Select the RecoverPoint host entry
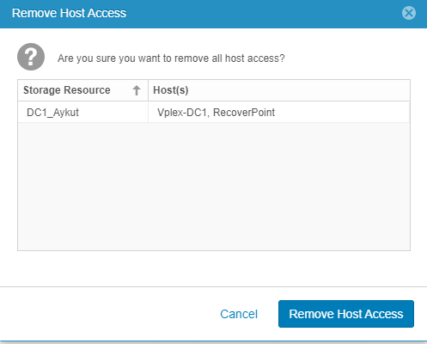The width and height of the screenshot is (427, 344). [x=244, y=113]
